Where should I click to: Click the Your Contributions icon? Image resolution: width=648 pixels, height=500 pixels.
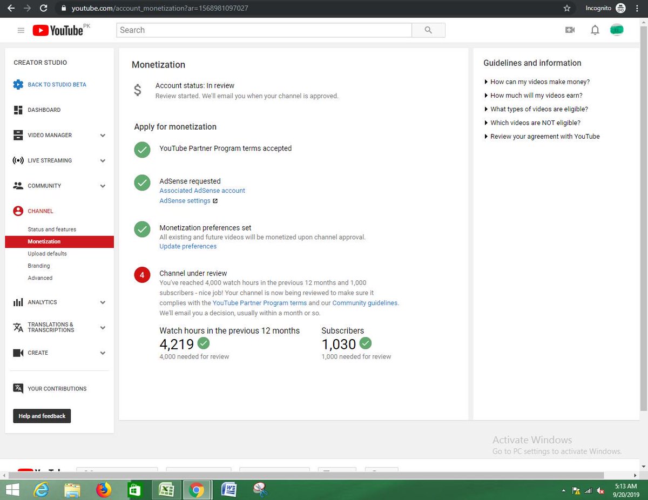18,388
